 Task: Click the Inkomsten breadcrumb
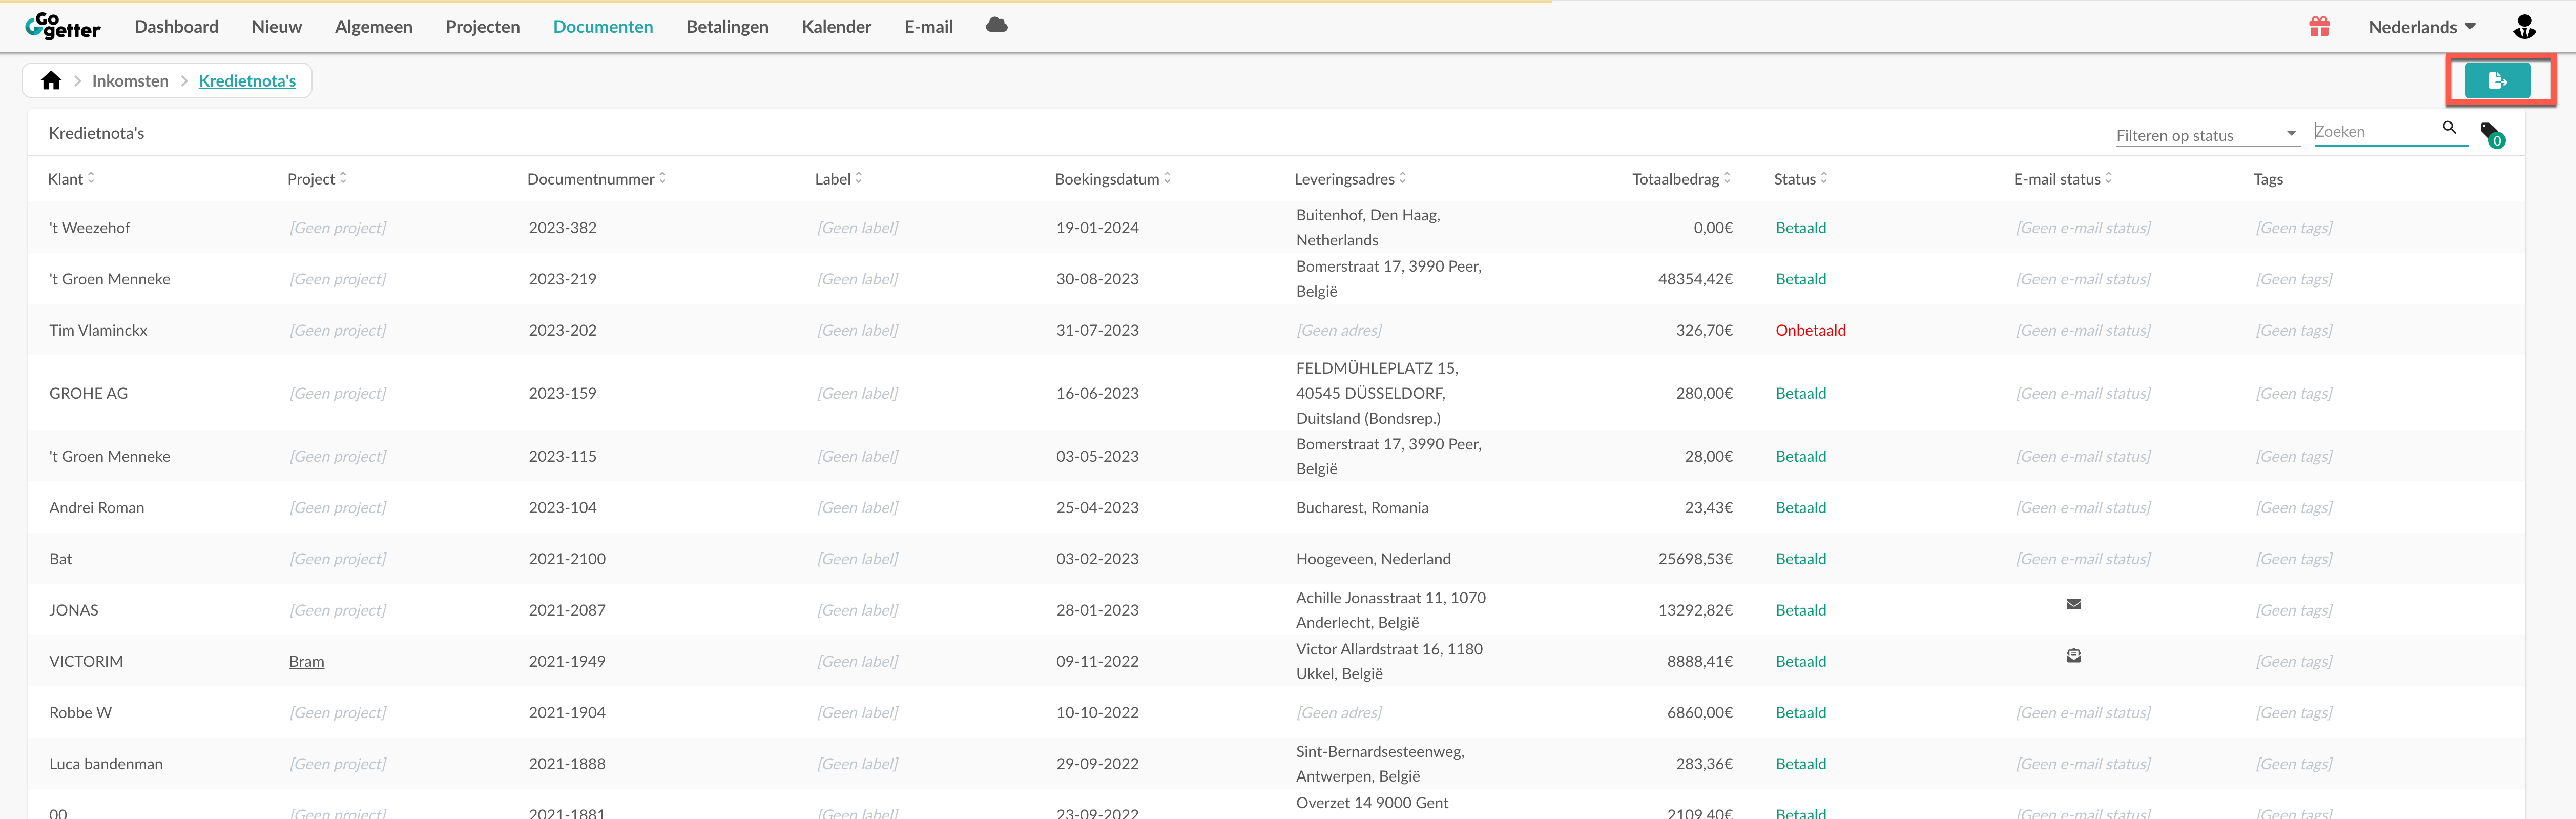tap(130, 81)
